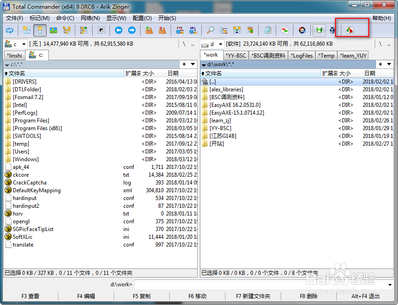Switch to *LogFiles tab
This screenshot has height=305, width=398.
[302, 56]
